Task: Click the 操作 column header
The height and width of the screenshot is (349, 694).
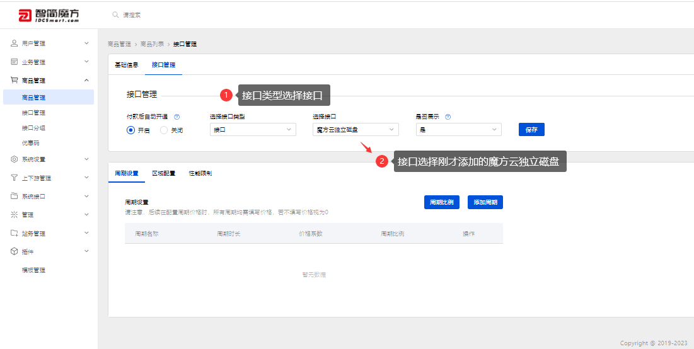Action: click(469, 234)
